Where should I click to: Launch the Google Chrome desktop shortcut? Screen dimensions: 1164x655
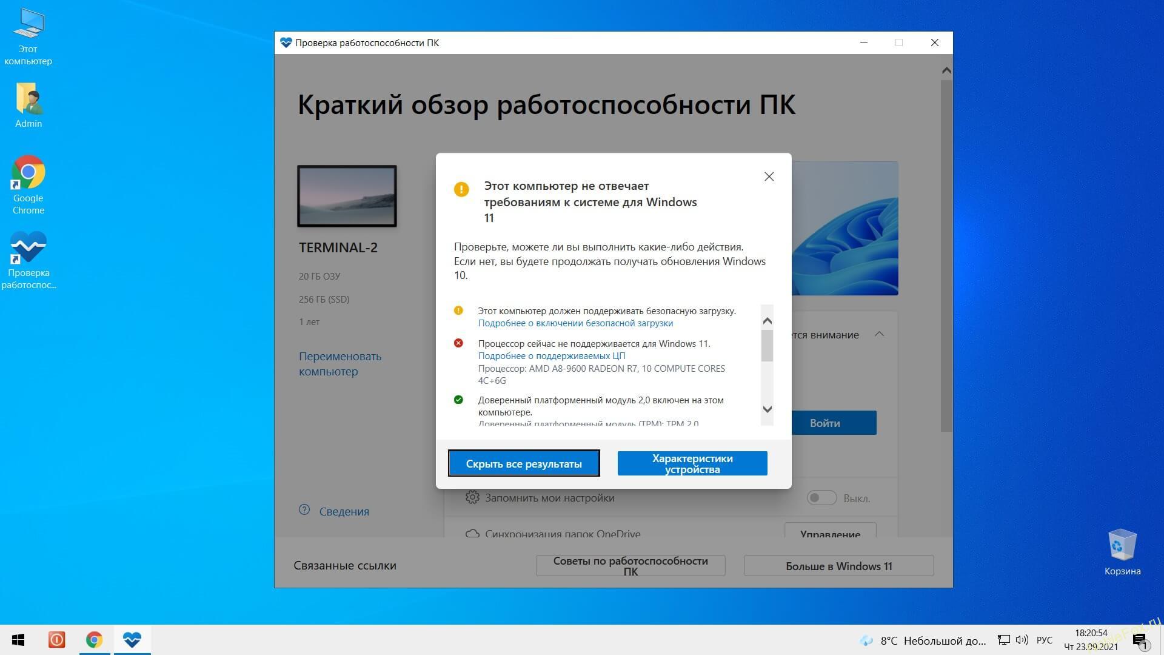[x=28, y=185]
